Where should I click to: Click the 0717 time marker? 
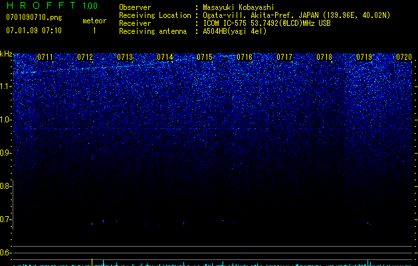point(284,57)
